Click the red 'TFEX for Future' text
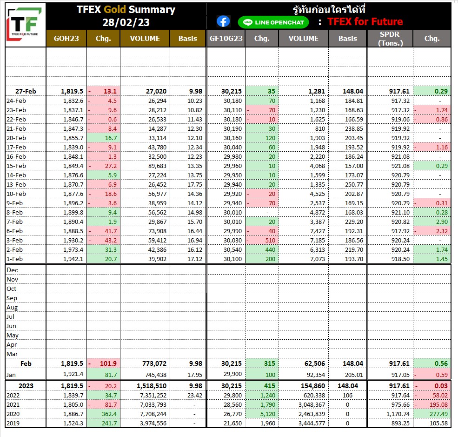458x437 pixels. click(x=365, y=21)
